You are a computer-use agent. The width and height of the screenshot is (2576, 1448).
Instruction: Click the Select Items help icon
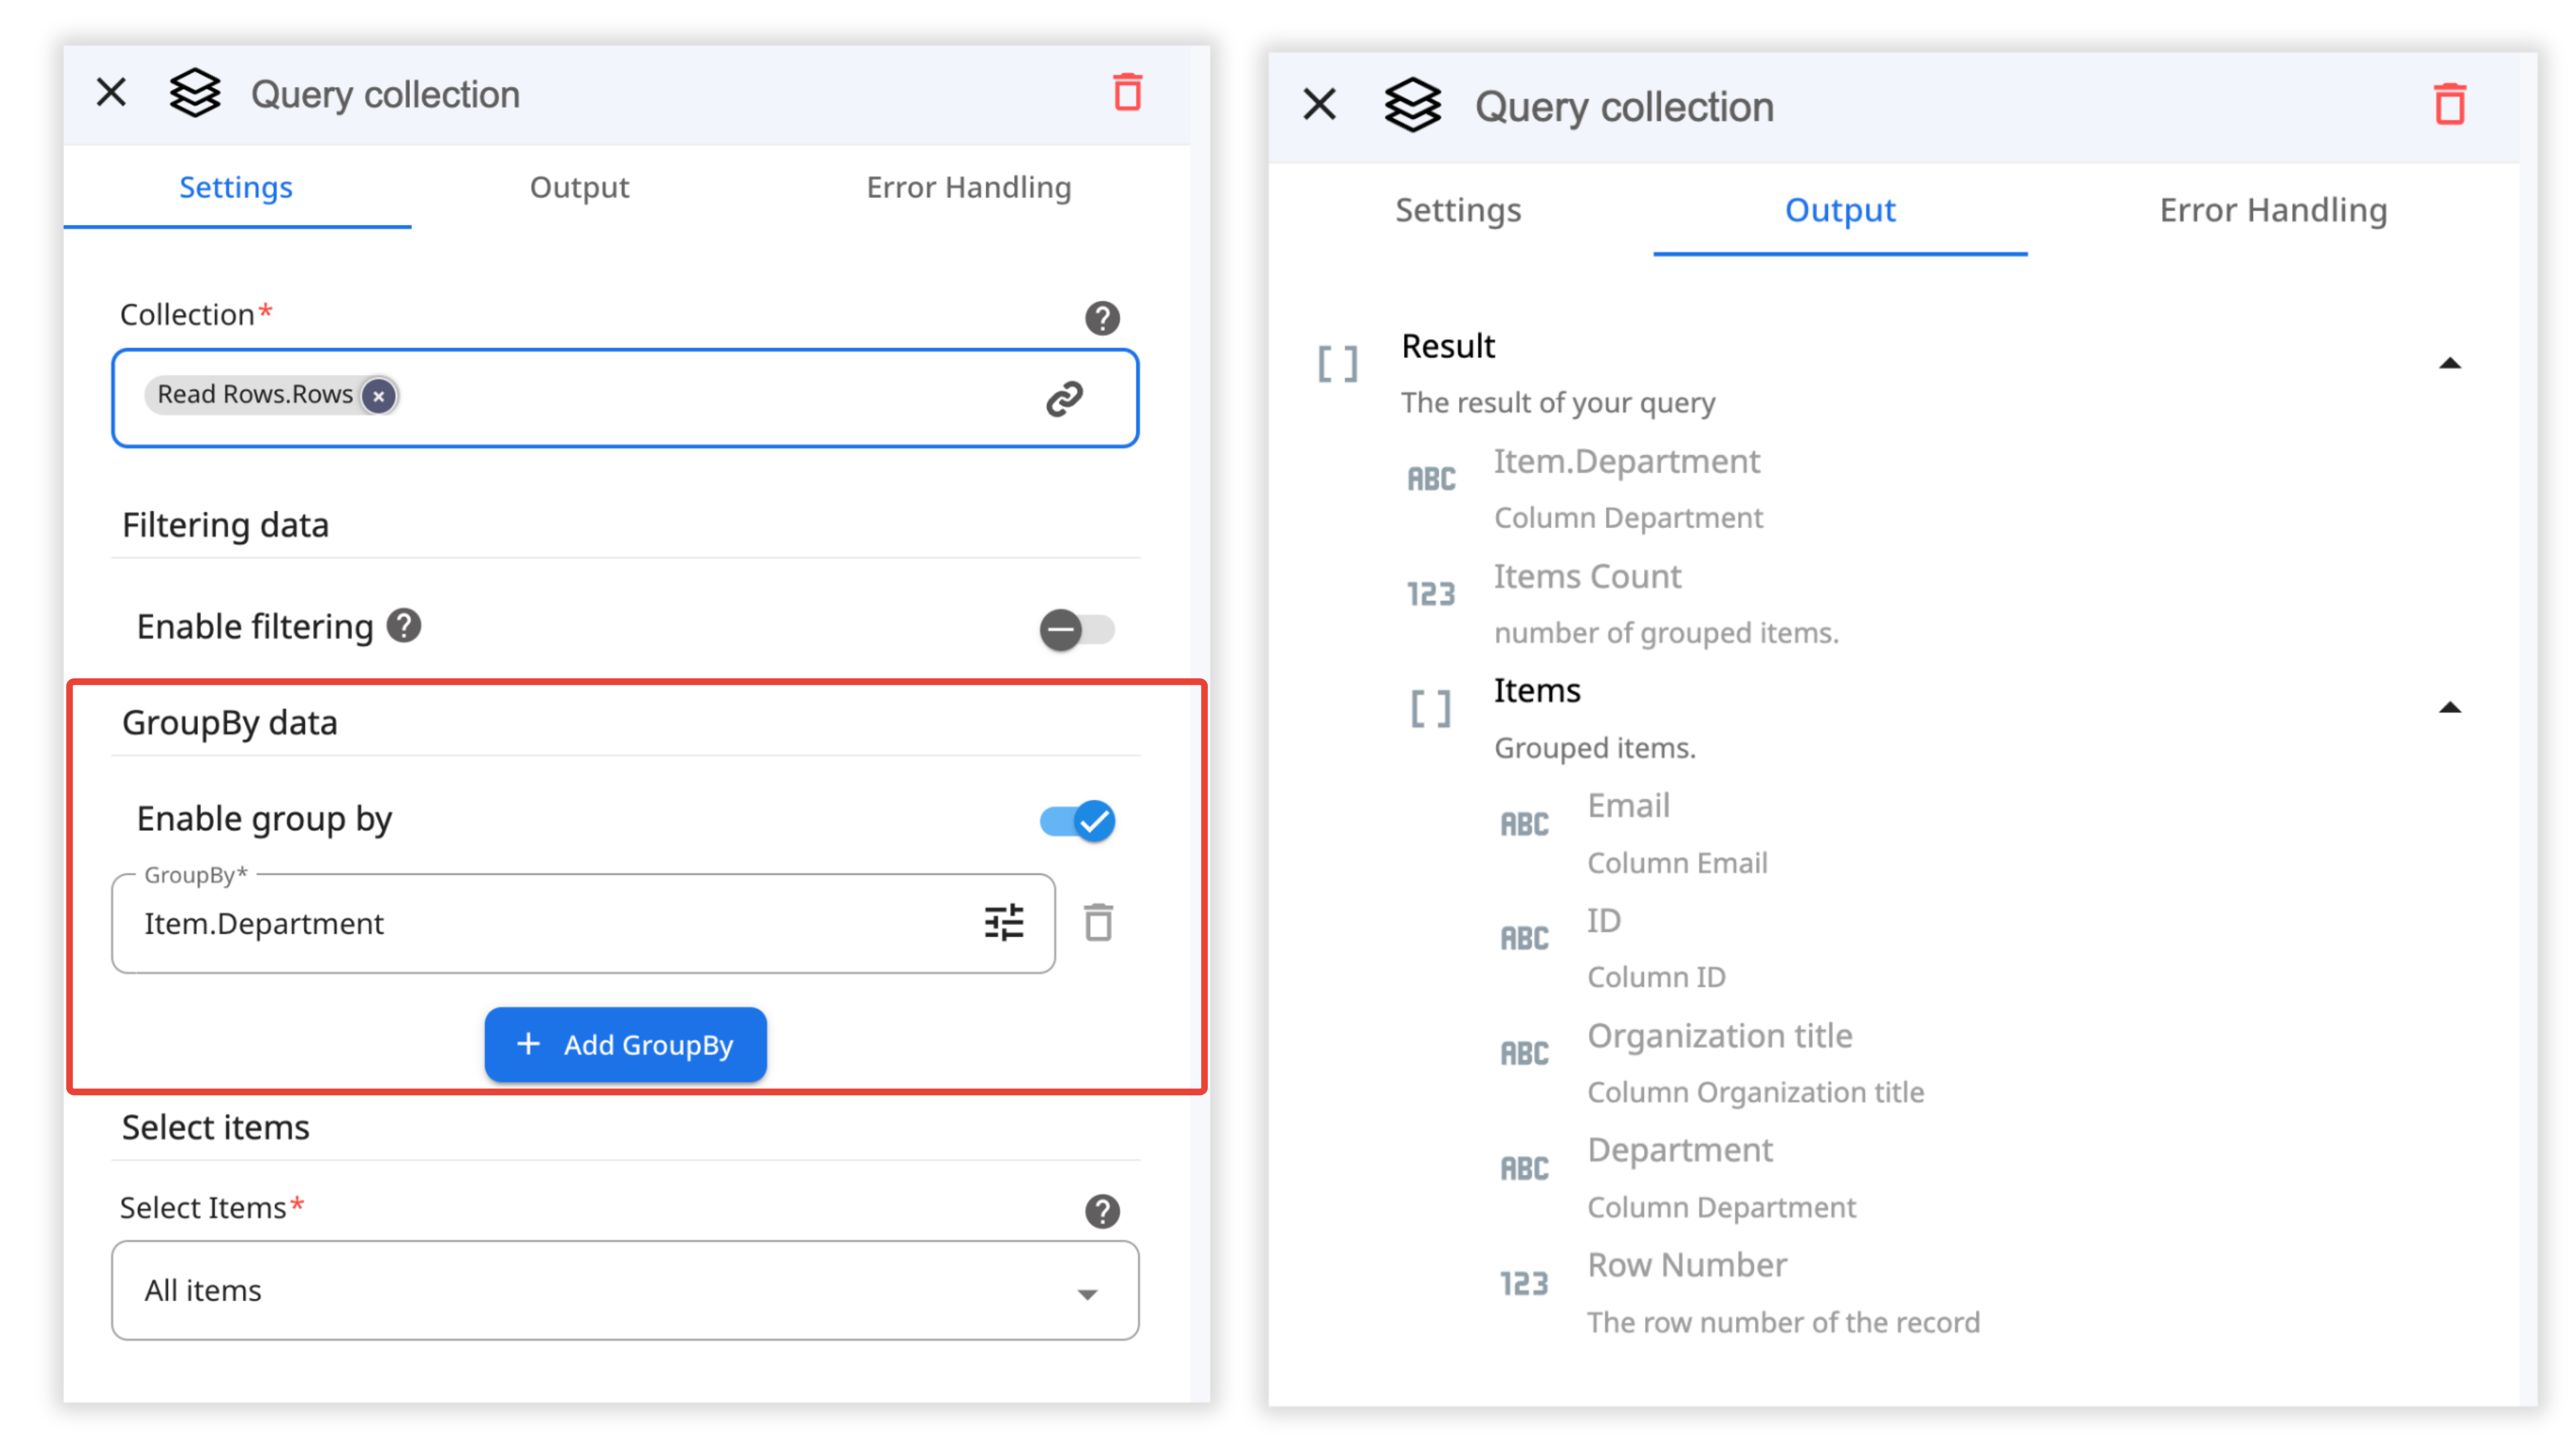coord(1102,1210)
